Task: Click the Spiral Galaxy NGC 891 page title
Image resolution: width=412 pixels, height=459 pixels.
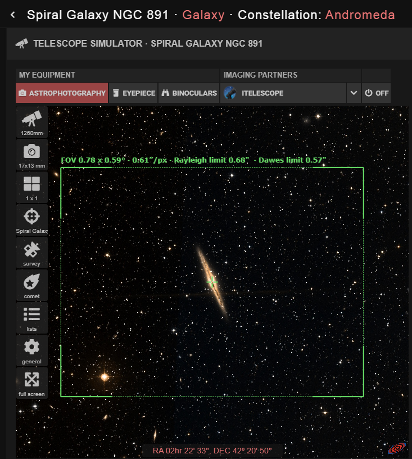Action: click(x=98, y=15)
